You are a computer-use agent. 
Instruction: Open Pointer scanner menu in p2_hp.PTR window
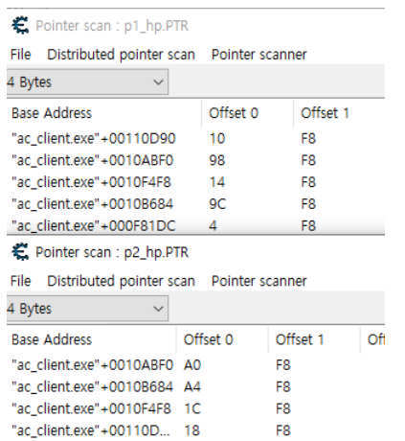[259, 281]
